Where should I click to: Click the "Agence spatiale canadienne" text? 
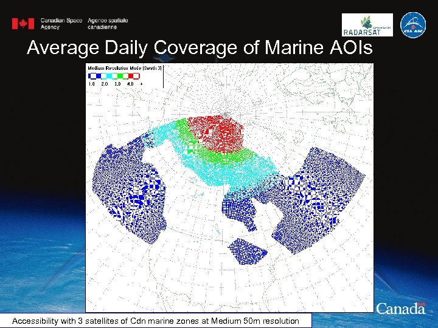108,24
